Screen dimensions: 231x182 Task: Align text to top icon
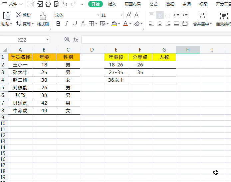[x=151, y=15]
